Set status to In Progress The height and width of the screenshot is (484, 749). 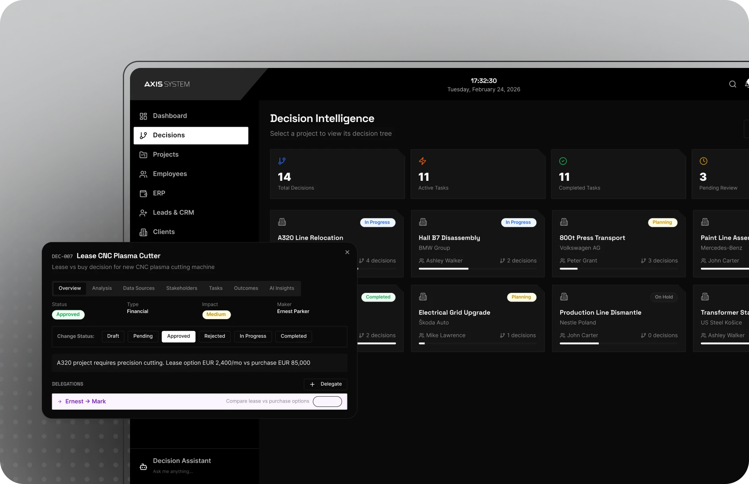252,336
